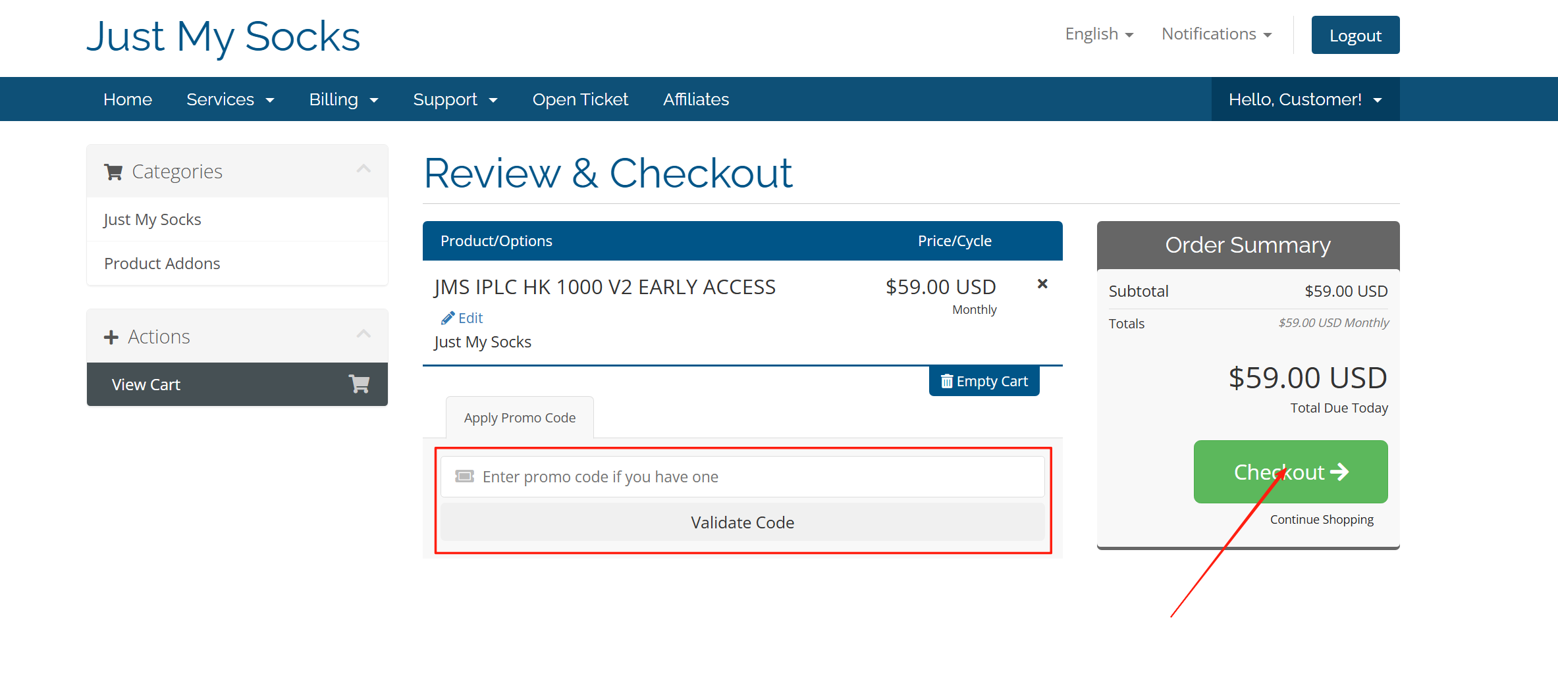Viewport: 1558px width, 683px height.
Task: Expand the Billing menu
Action: point(344,99)
